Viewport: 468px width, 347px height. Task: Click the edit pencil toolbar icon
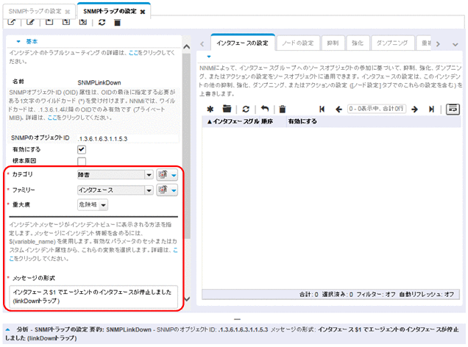point(30,22)
